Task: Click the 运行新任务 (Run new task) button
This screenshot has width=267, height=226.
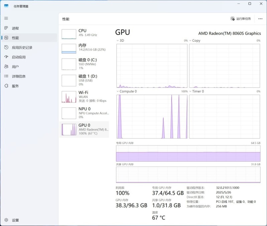Action: (x=241, y=19)
